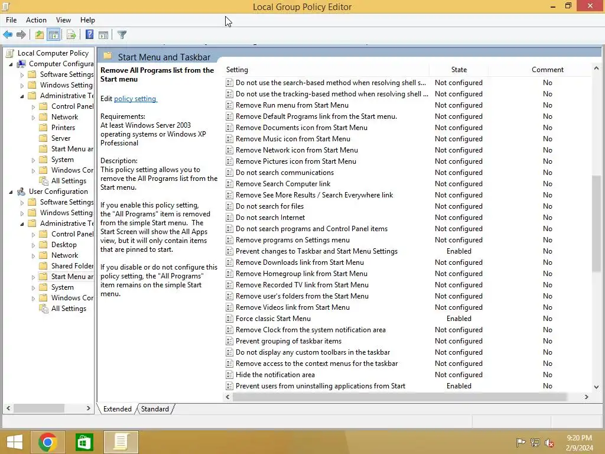This screenshot has height=454, width=605.
Task: Click policy icon for Hide the notification area
Action: (x=229, y=375)
